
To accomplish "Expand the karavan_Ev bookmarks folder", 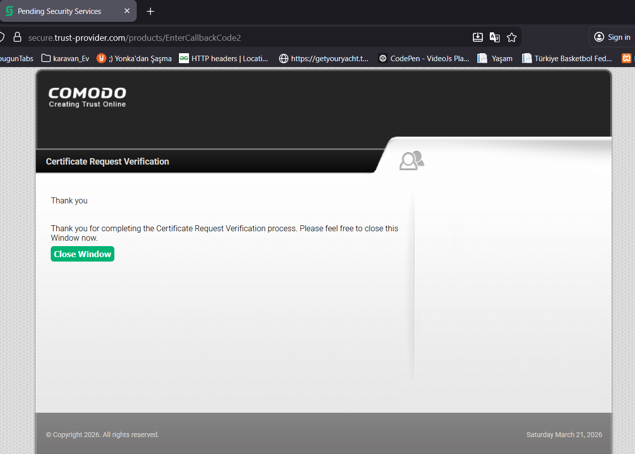I will click(65, 59).
